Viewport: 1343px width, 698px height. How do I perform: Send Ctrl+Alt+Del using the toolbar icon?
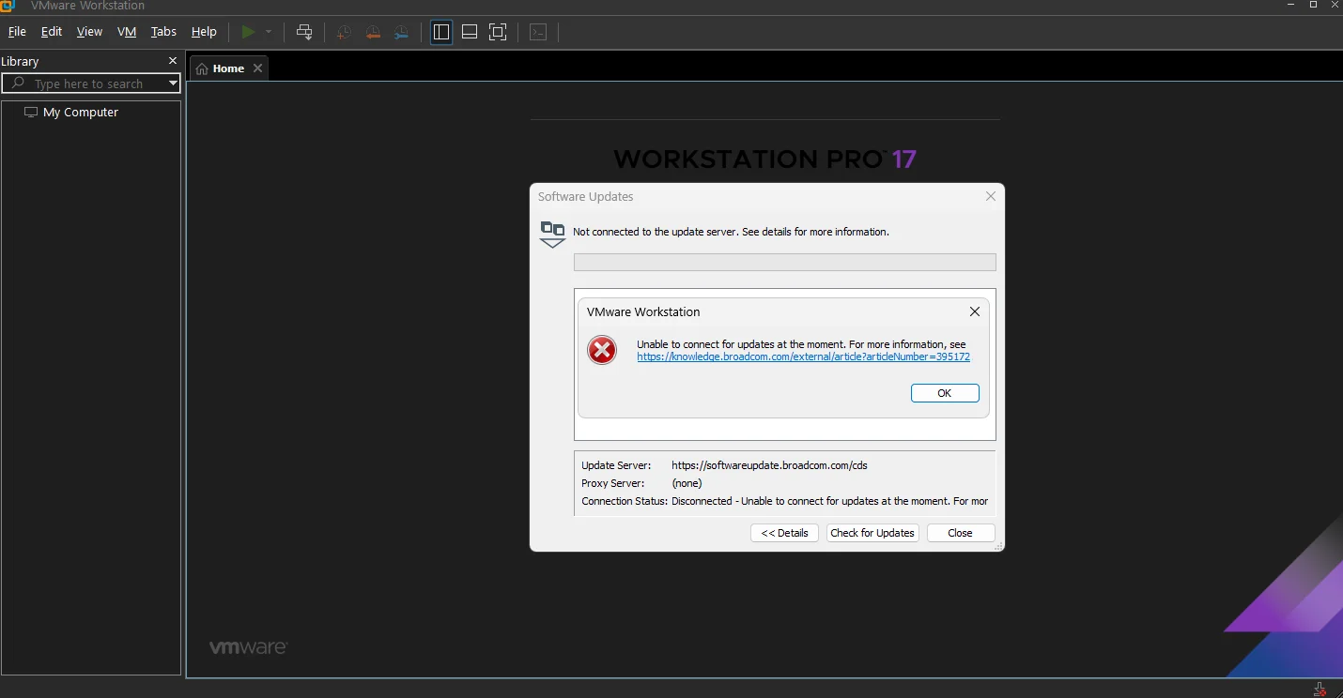pyautogui.click(x=304, y=31)
